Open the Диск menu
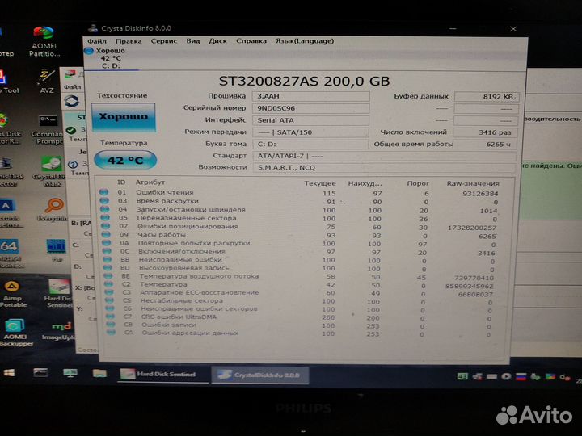Image resolution: width=582 pixels, height=436 pixels. click(x=217, y=41)
